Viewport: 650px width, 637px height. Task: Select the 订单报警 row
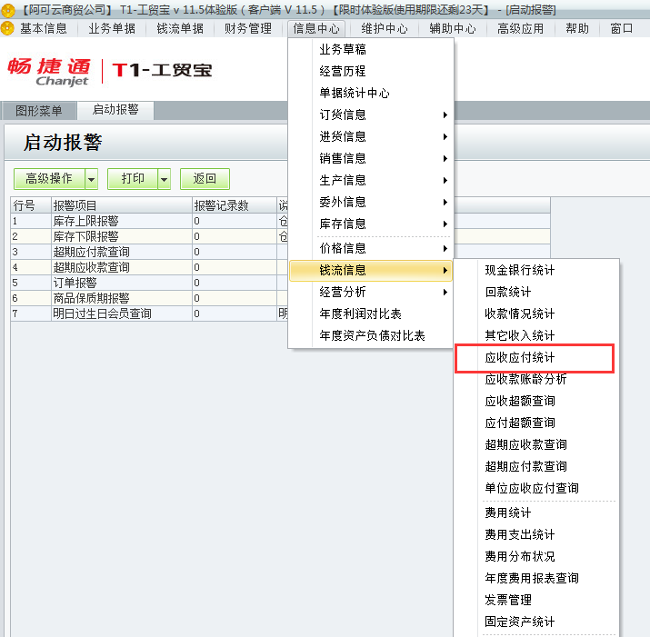tap(149, 283)
